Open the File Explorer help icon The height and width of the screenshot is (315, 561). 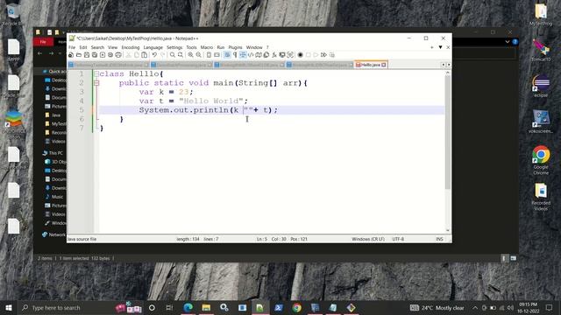click(515, 42)
